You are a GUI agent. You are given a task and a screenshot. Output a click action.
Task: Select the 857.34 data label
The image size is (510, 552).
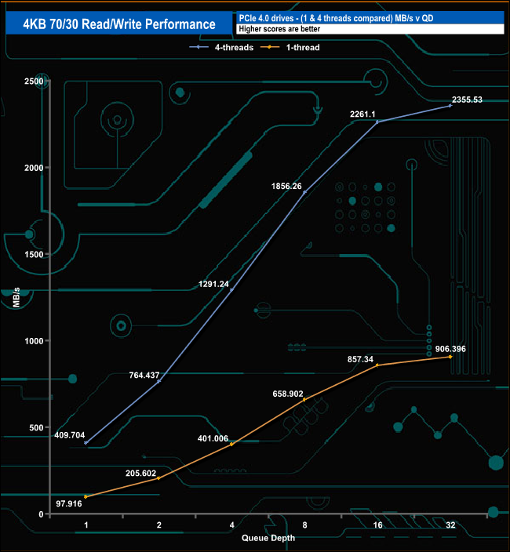(x=360, y=359)
